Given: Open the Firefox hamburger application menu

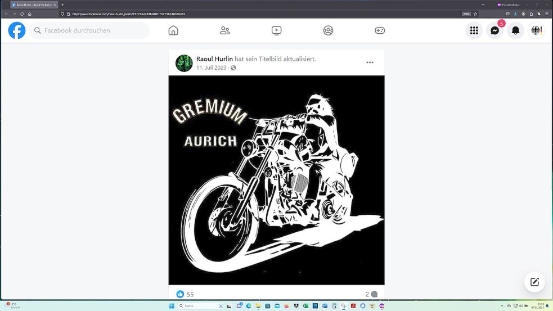Looking at the screenshot, I should pyautogui.click(x=547, y=14).
